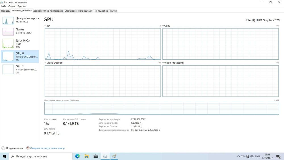Open the notification center icon
The height and width of the screenshot is (160, 284).
279,156
